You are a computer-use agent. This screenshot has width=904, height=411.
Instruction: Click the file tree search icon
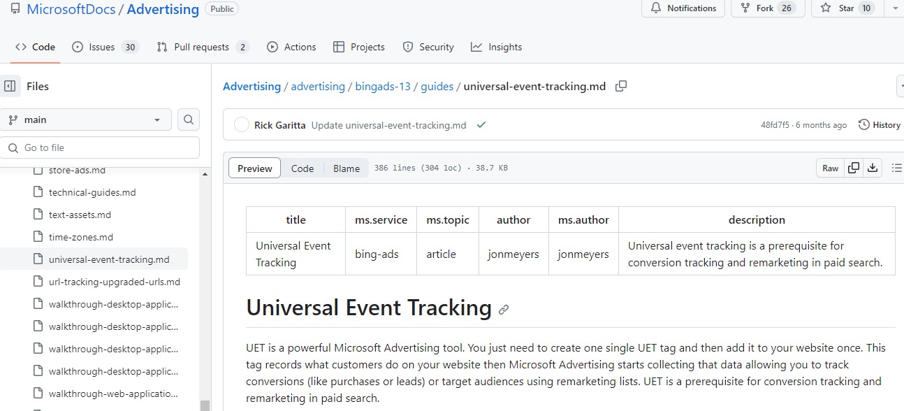189,120
